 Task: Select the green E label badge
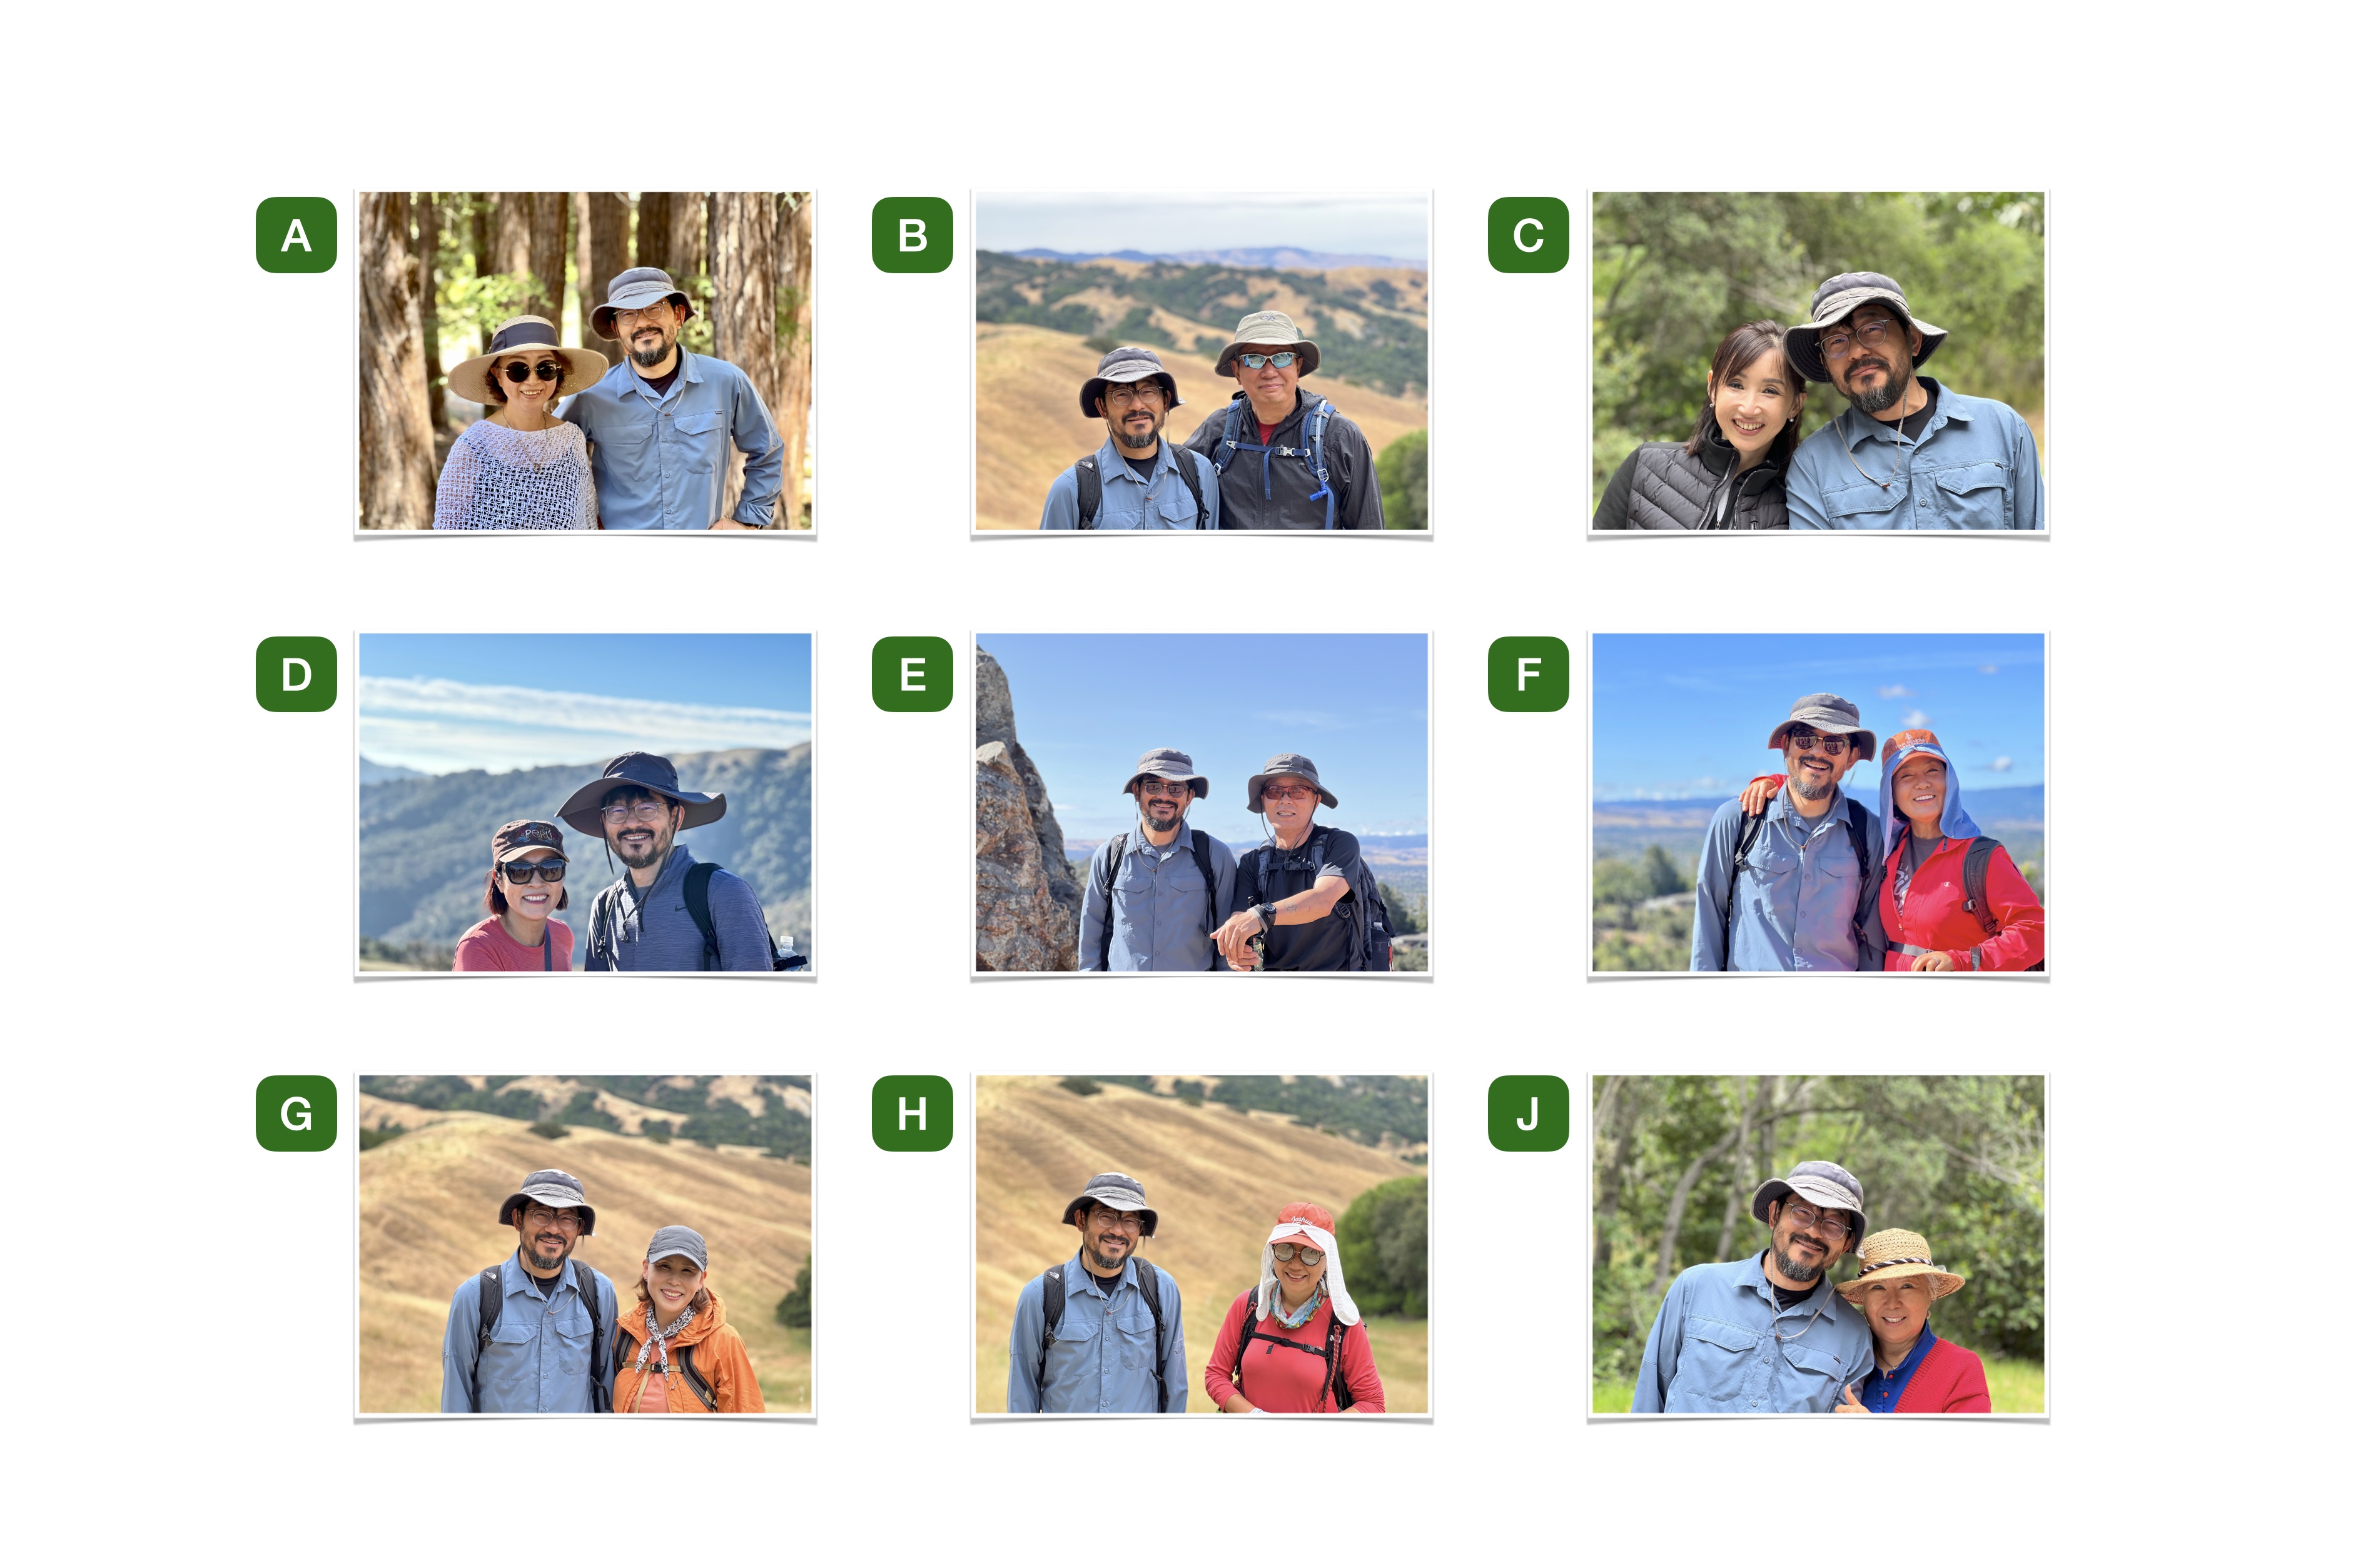(x=911, y=674)
